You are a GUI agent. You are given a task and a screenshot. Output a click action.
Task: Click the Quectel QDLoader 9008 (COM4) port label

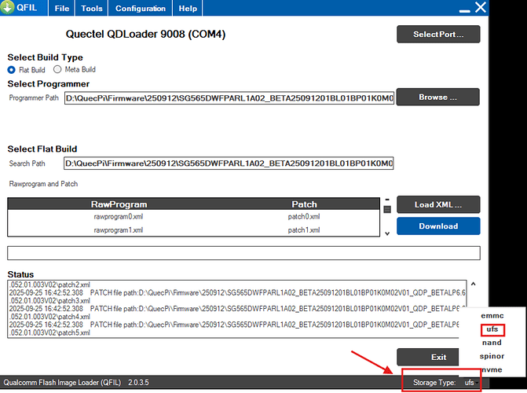coord(145,34)
